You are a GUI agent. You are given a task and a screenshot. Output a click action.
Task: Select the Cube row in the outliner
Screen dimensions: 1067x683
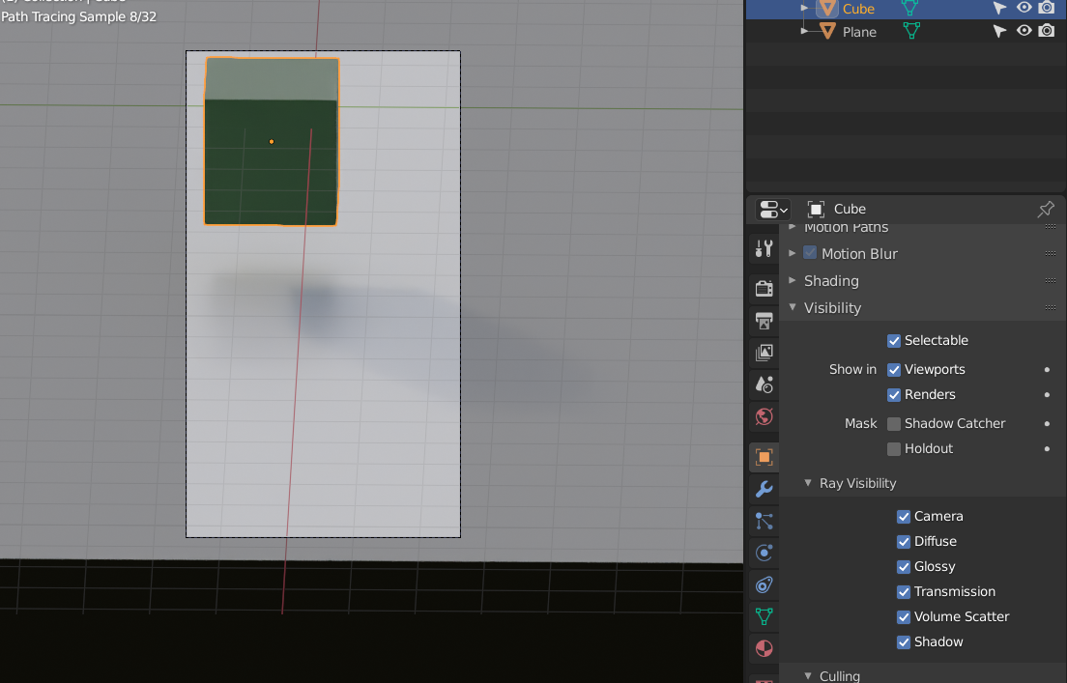906,9
